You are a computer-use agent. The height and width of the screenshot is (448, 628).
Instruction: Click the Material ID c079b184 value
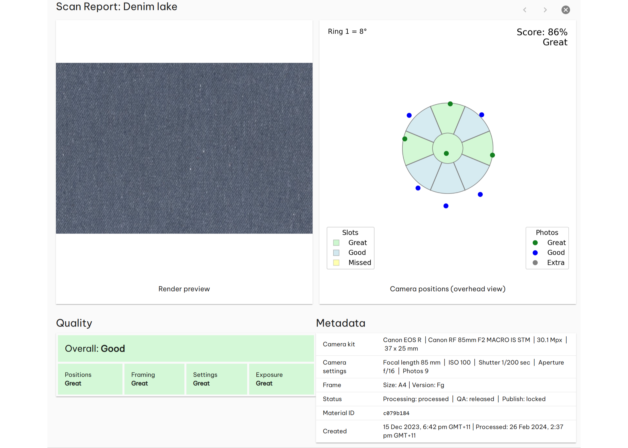click(x=396, y=413)
